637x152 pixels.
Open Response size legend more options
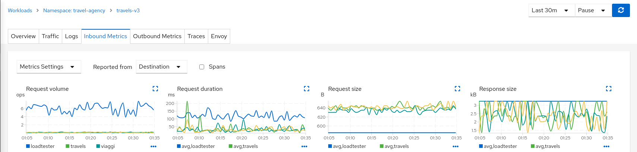point(606,146)
